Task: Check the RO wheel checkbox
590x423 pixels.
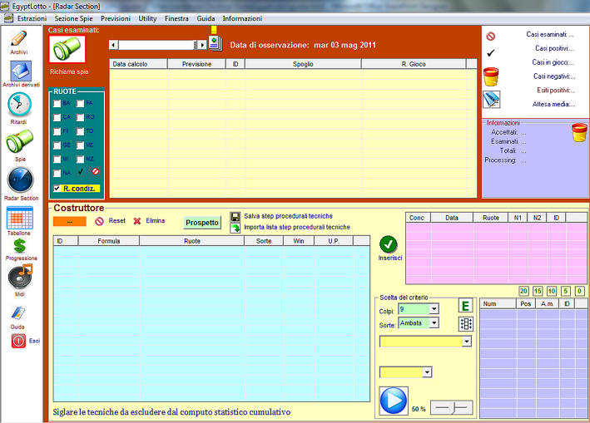Action: (80, 117)
